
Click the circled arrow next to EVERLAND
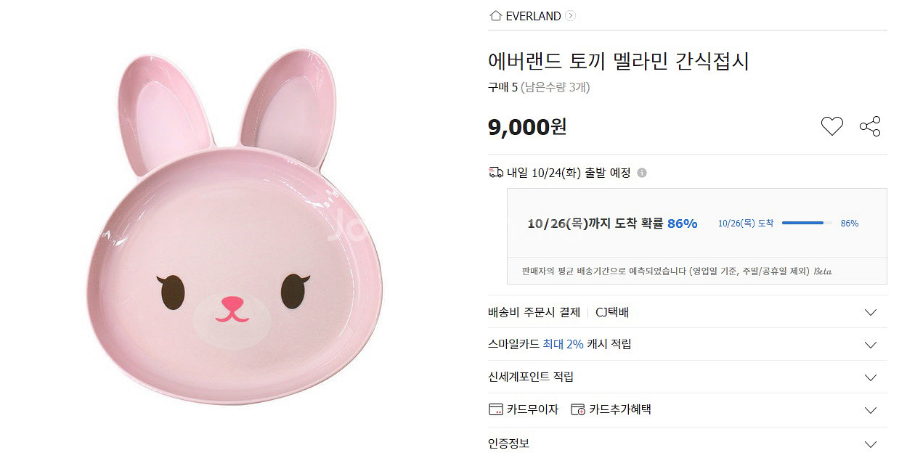[x=571, y=16]
